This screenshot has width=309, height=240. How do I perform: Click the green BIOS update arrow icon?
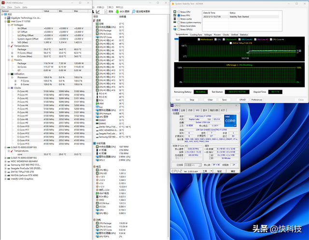click(x=118, y=11)
